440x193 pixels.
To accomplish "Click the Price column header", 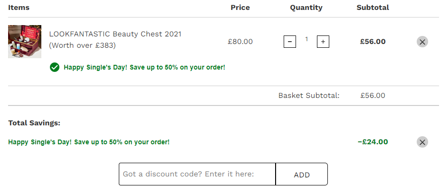I will click(x=240, y=8).
